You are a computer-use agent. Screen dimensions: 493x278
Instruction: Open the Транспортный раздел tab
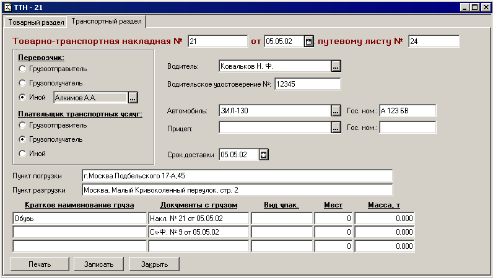pyautogui.click(x=107, y=22)
